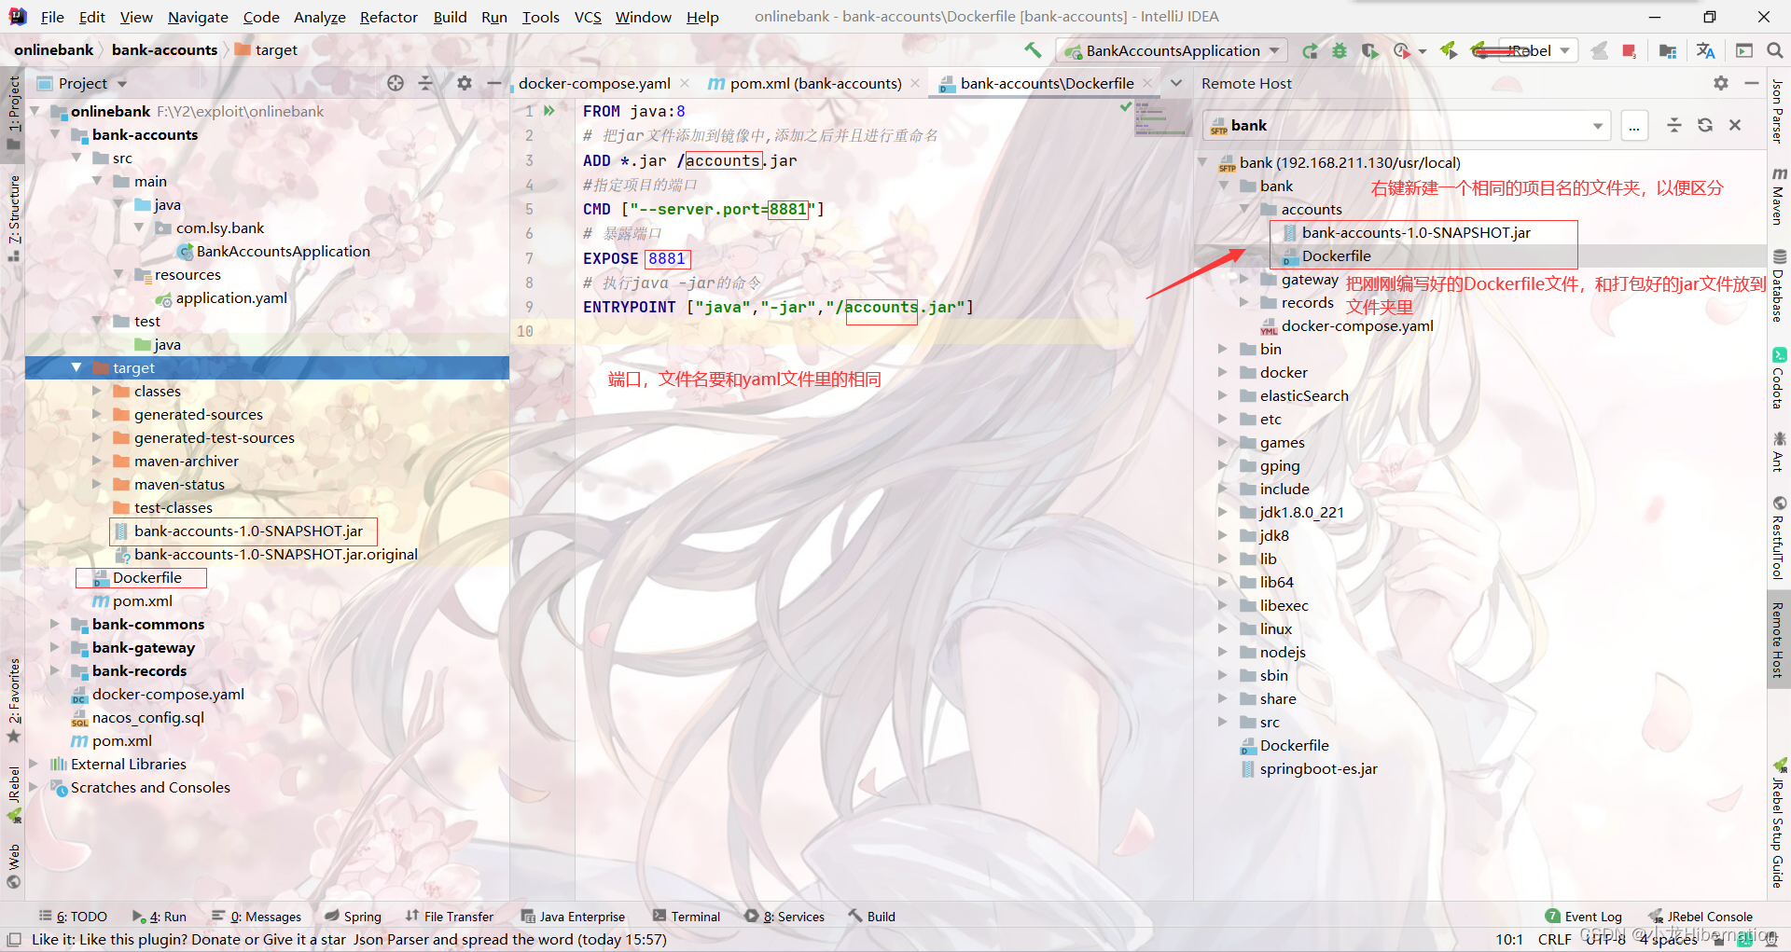Viewport: 1791px width, 952px height.
Task: Switch to the docker-compose.yaml editor tab
Action: tap(593, 83)
